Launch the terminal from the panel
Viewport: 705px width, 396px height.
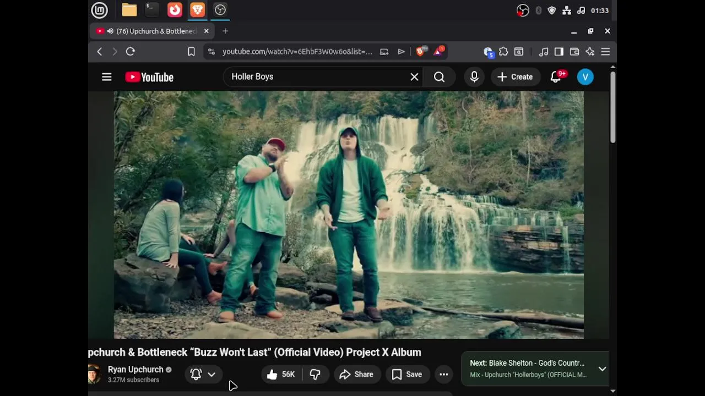coord(151,10)
